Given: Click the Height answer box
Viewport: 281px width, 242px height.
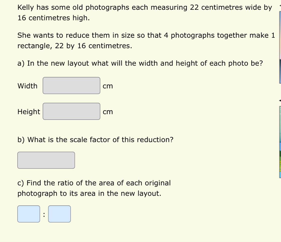Looking at the screenshot, I should [x=71, y=111].
